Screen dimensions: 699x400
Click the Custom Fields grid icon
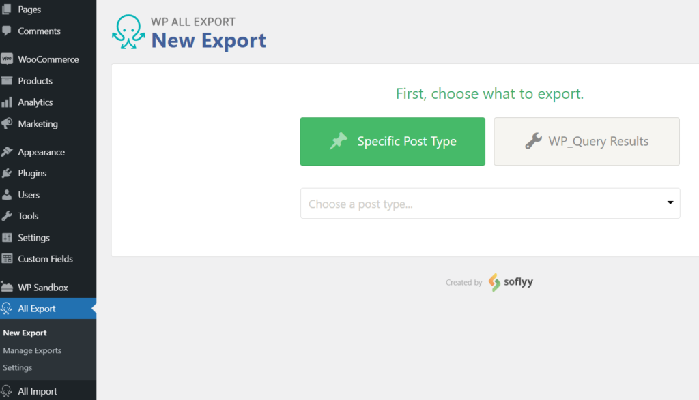pyautogui.click(x=7, y=259)
